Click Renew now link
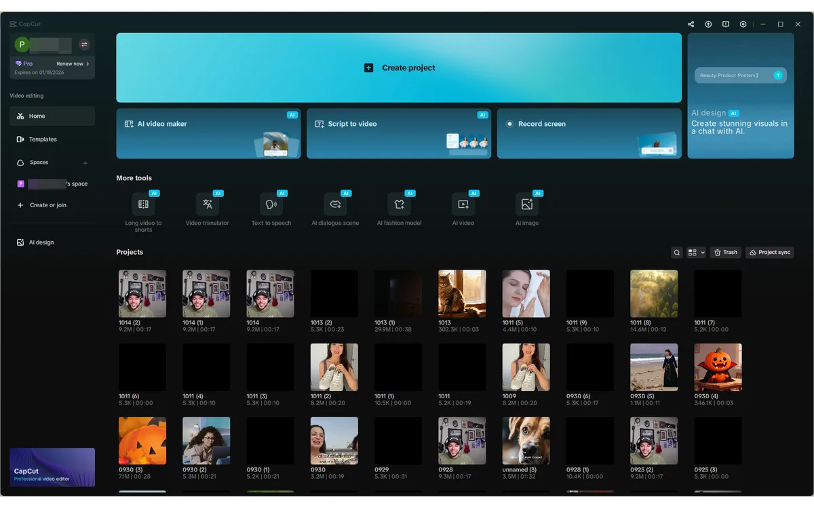The width and height of the screenshot is (814, 508). (73, 64)
